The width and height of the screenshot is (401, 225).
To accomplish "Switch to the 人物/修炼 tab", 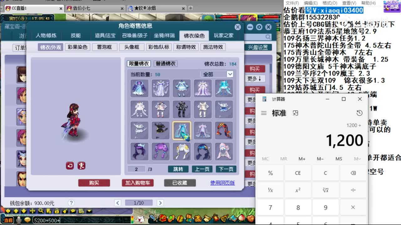I will [46, 36].
